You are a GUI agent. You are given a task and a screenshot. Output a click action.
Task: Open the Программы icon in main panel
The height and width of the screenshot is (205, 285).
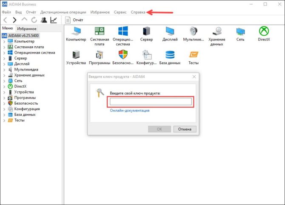tap(100, 54)
